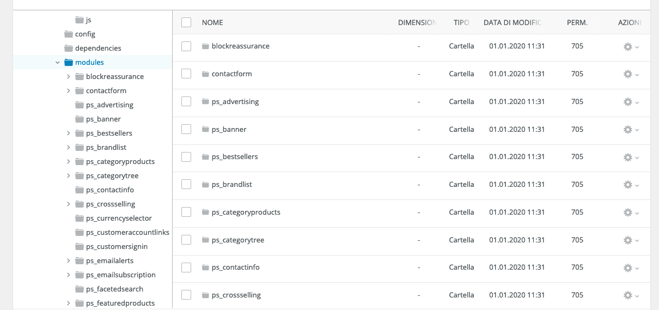Expand the blockreassurance tree folder
This screenshot has height=310, width=659.
[x=68, y=77]
